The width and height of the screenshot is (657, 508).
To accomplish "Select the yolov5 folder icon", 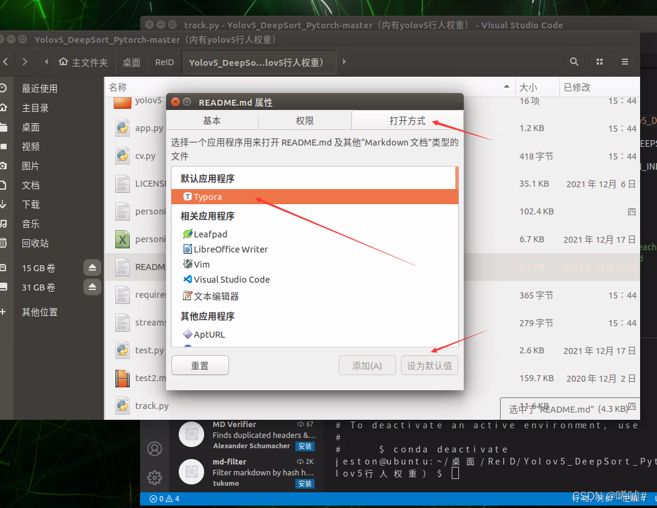I will tap(123, 102).
